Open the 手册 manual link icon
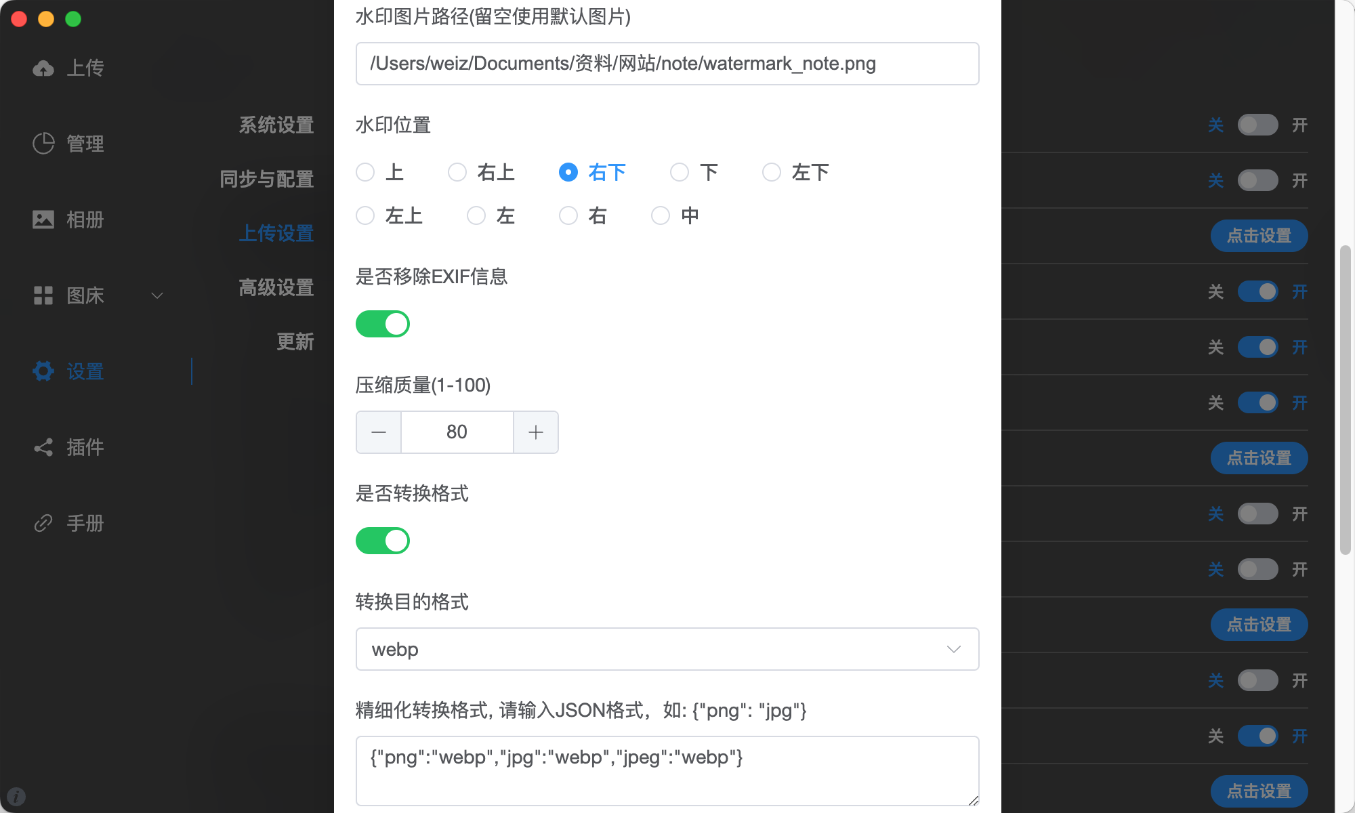Viewport: 1355px width, 813px height. coord(43,522)
